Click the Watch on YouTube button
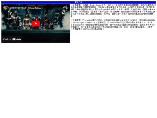Viewport: 157px width, 118px height. (x=12, y=39)
